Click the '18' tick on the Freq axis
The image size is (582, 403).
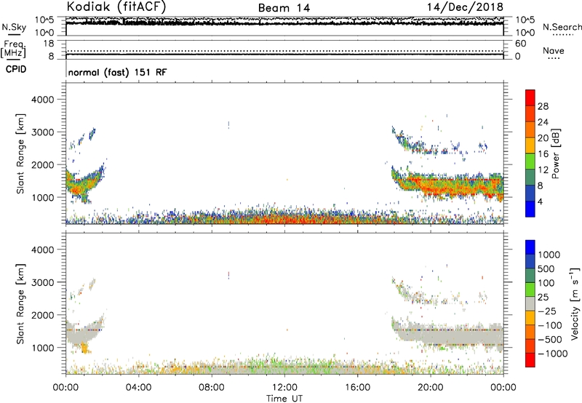tap(49, 44)
